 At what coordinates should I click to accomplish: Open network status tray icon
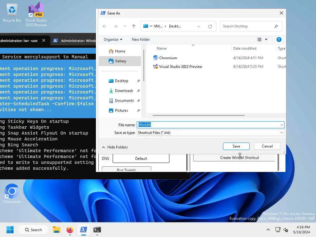(x=278, y=230)
